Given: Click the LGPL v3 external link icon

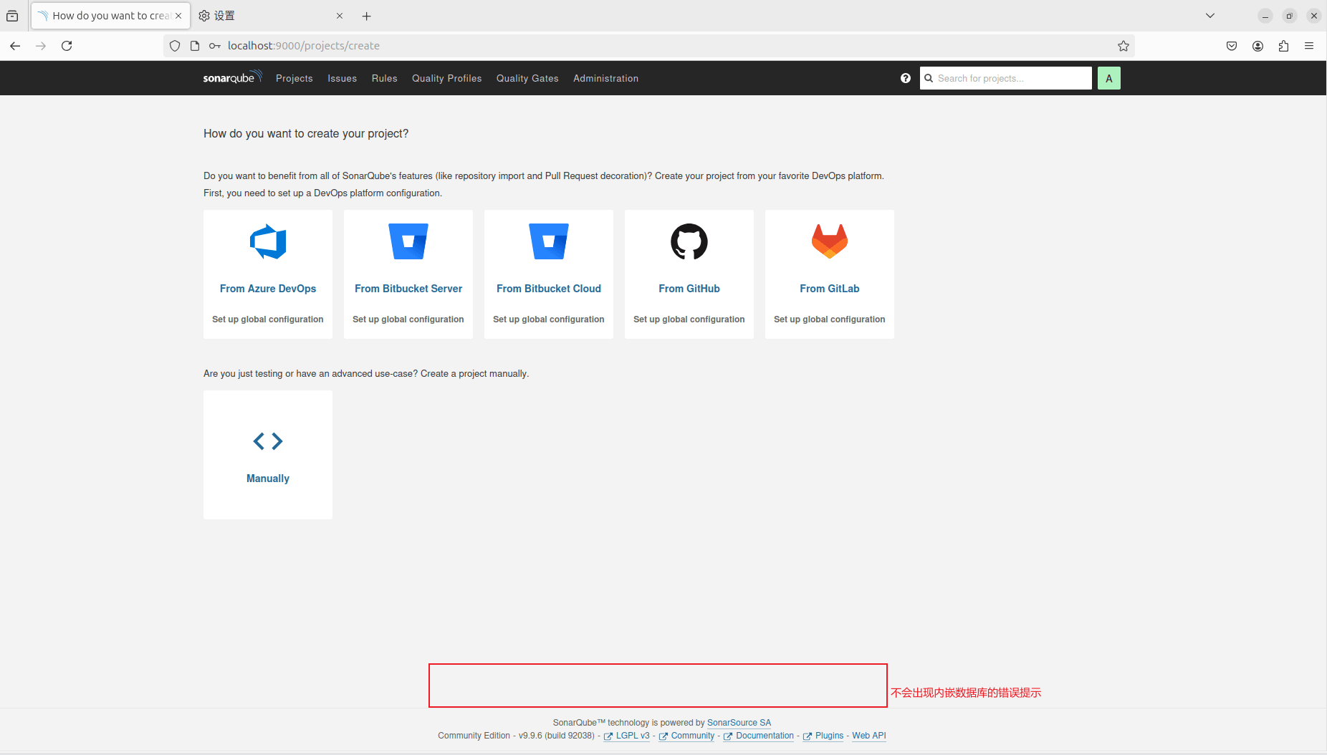Looking at the screenshot, I should [608, 736].
